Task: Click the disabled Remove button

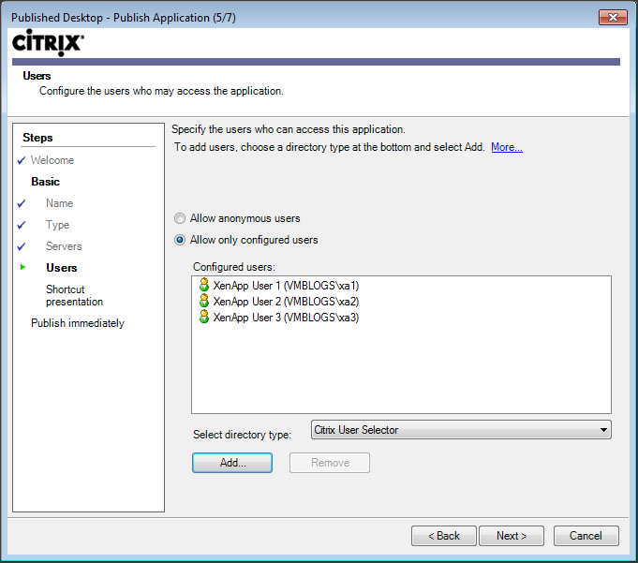Action: [x=330, y=463]
